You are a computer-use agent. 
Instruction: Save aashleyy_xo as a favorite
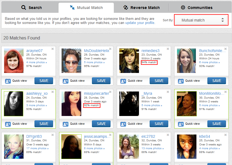coord(43,124)
